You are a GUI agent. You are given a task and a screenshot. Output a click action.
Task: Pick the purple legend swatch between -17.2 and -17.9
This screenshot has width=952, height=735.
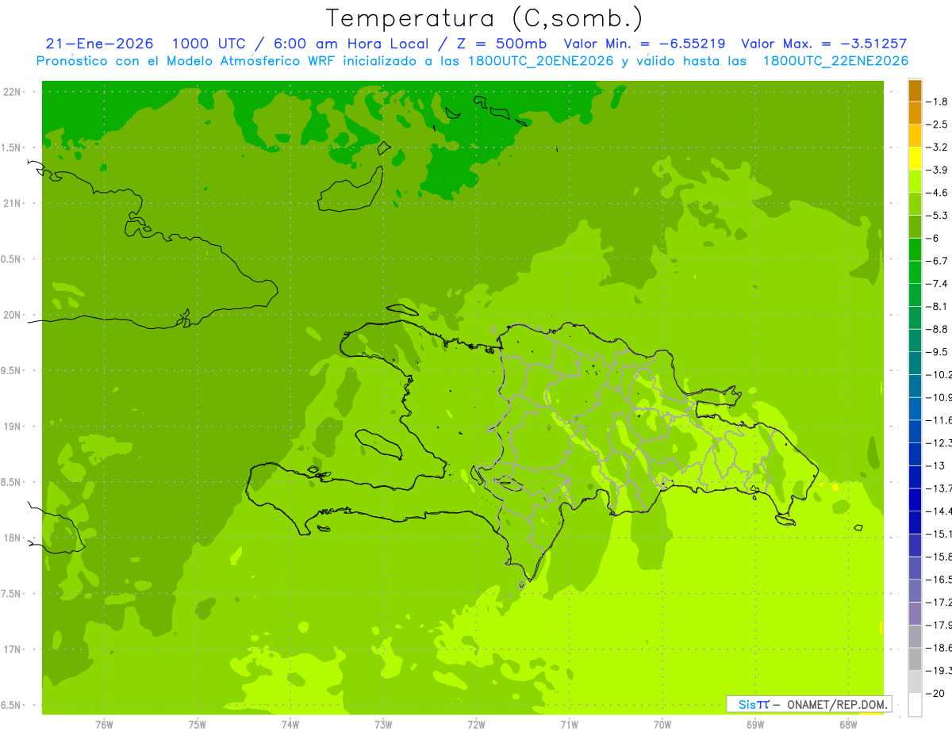(x=915, y=613)
